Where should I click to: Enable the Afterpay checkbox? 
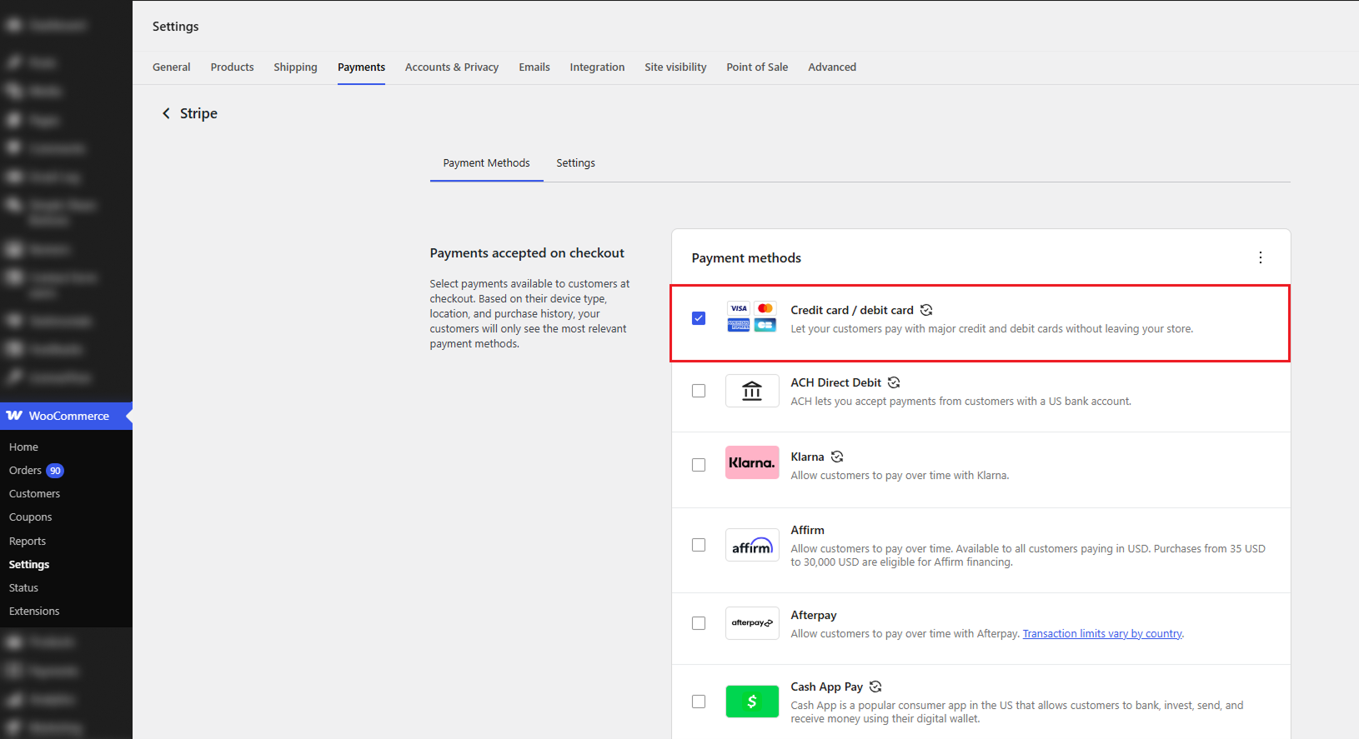(699, 623)
